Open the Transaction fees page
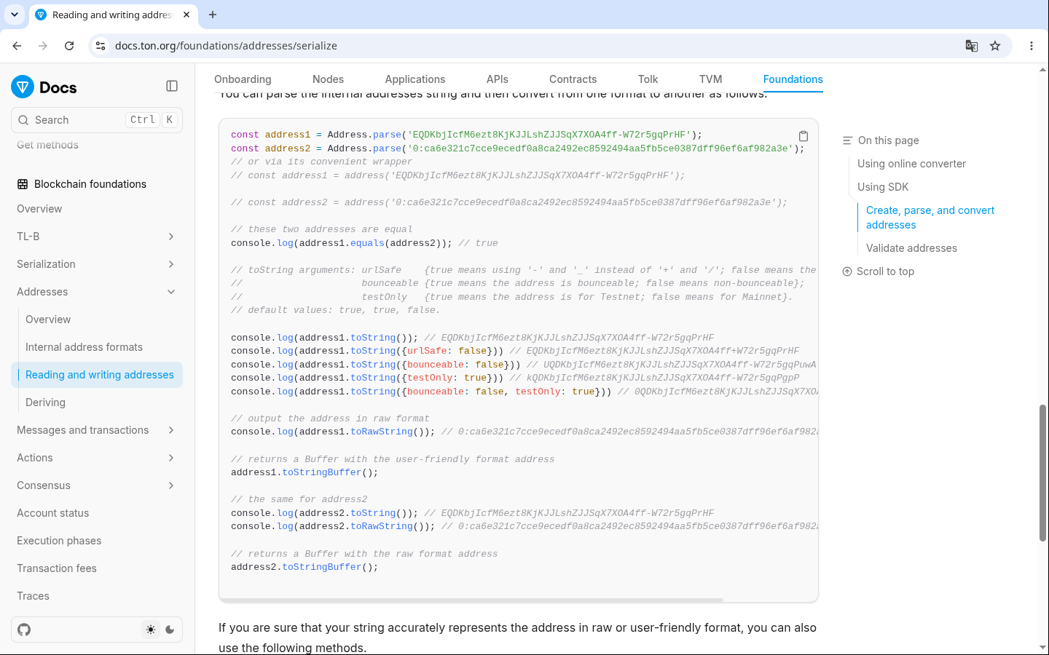1049x655 pixels. 57,568
